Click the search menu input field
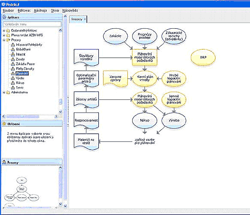Screen dimensions: 250x215 point(32,24)
